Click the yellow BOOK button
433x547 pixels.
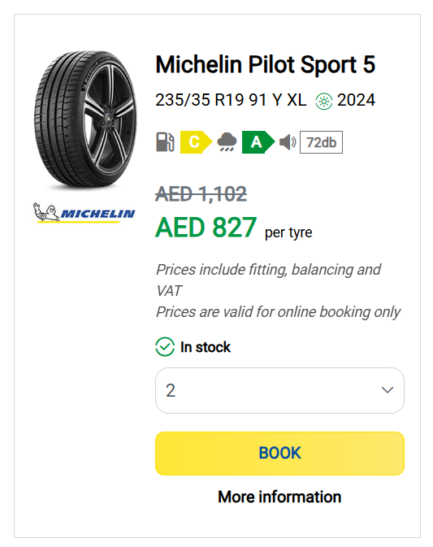(x=279, y=454)
